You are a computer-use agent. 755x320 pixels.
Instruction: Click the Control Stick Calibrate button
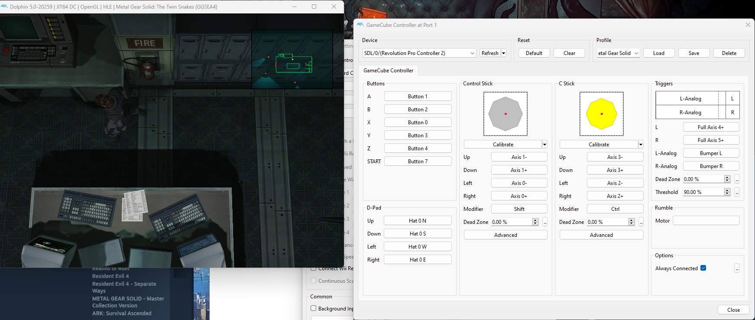(x=503, y=144)
